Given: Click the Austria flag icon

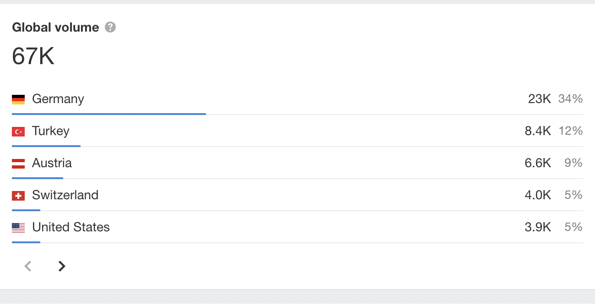Looking at the screenshot, I should (18, 164).
